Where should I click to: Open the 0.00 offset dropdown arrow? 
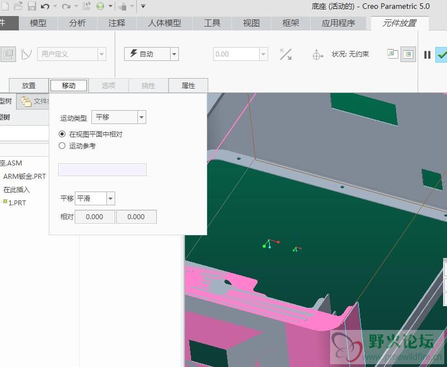point(264,54)
